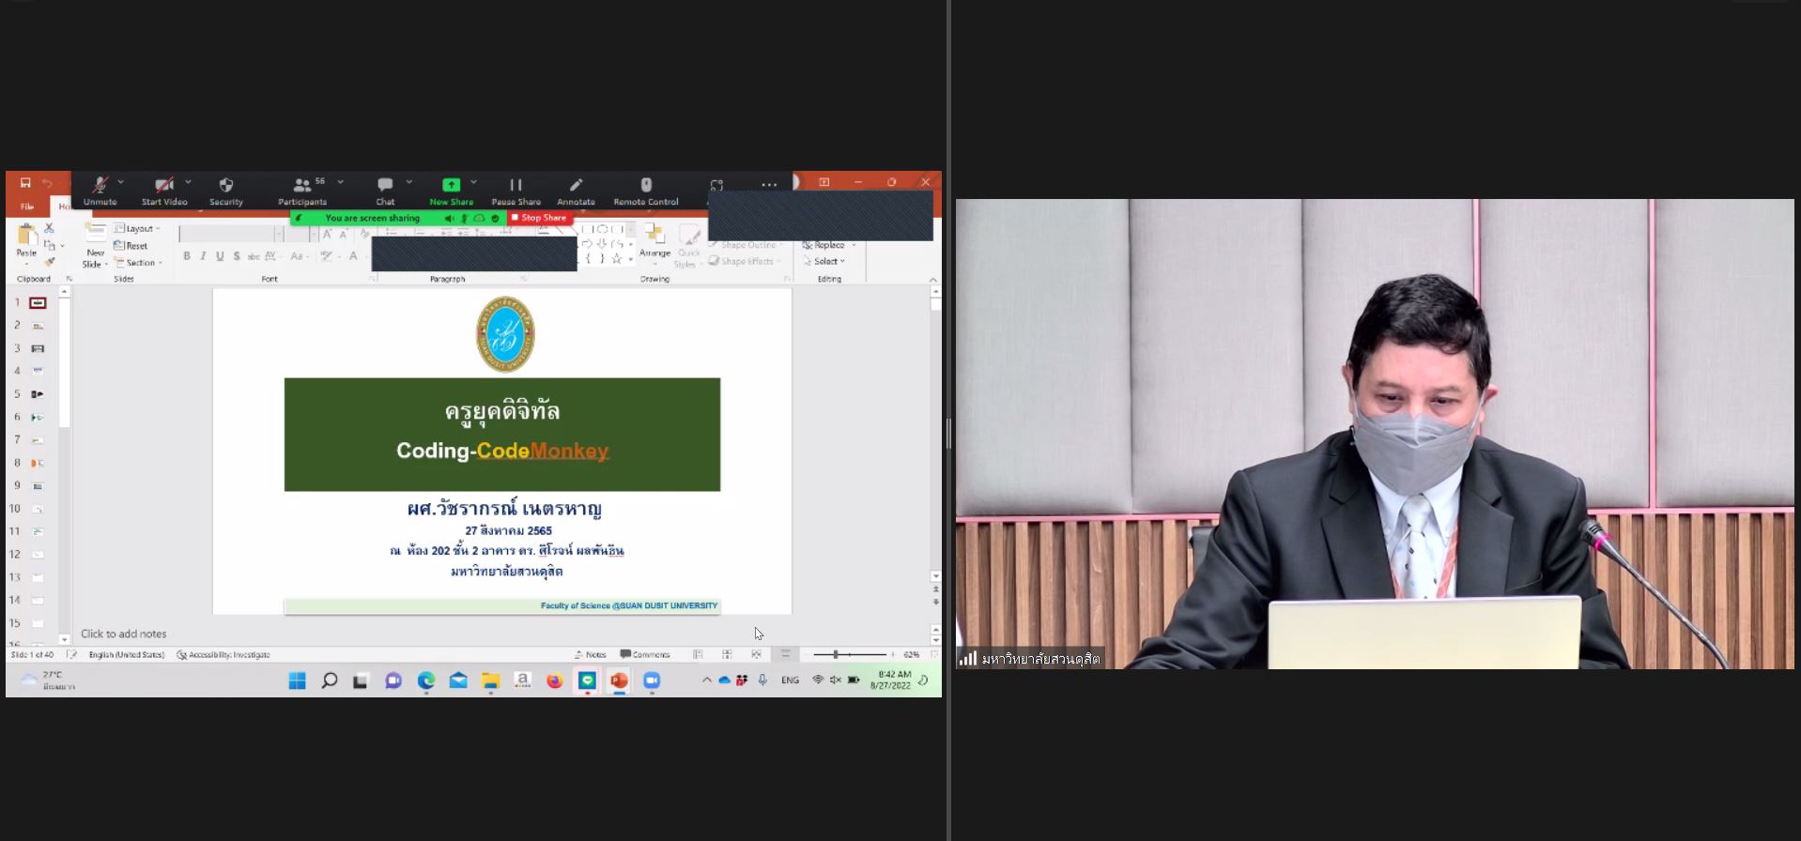Click English (United States) language indicator
Image resolution: width=1801 pixels, height=841 pixels.
click(x=127, y=654)
